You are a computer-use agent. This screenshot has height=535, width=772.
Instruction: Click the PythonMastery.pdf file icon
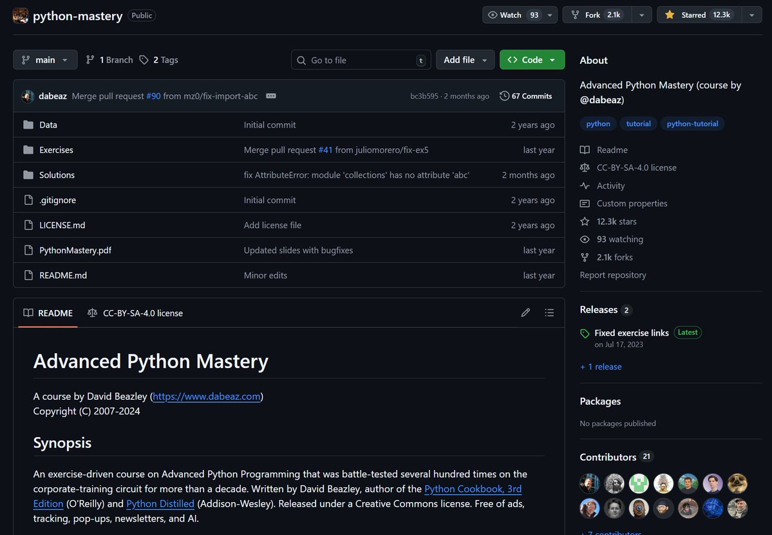click(28, 251)
